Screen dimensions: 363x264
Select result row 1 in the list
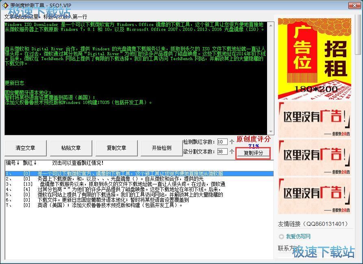(x=139, y=173)
